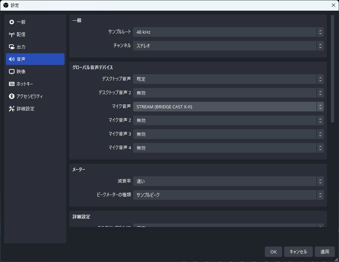Click the gear icon for 一般 settings
This screenshot has width=339, height=262.
[12, 22]
